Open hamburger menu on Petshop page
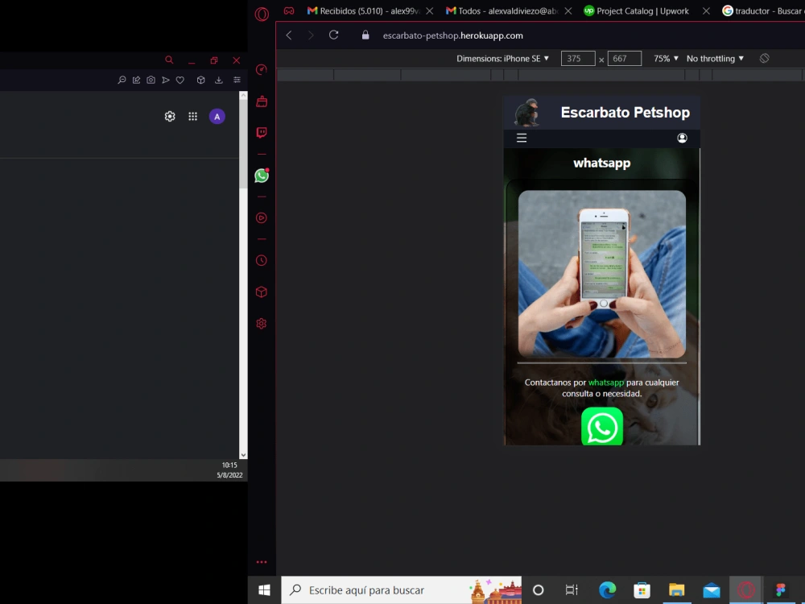Image resolution: width=805 pixels, height=604 pixels. [522, 138]
